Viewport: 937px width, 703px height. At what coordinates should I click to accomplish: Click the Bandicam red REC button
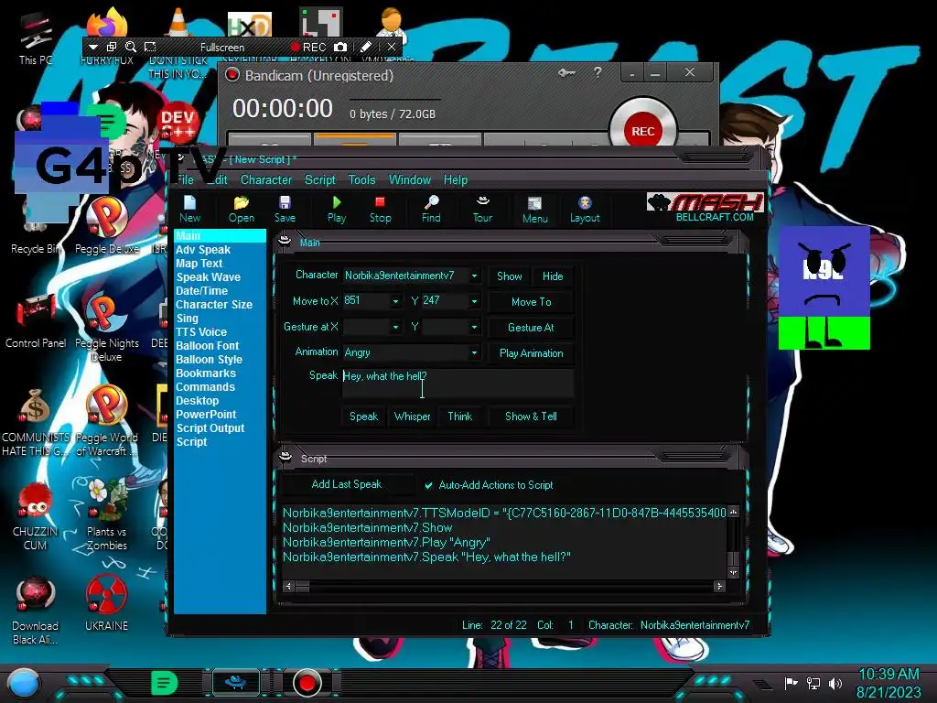643,131
